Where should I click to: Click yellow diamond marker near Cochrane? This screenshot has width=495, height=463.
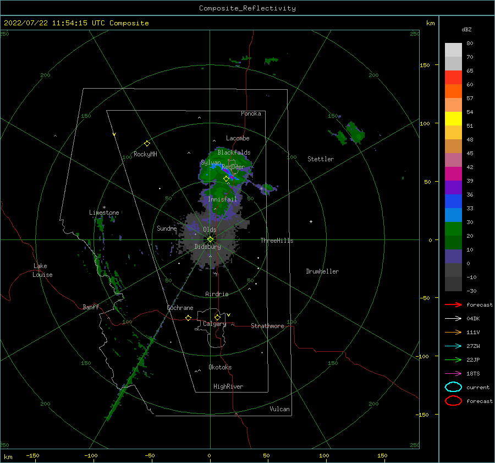(189, 318)
